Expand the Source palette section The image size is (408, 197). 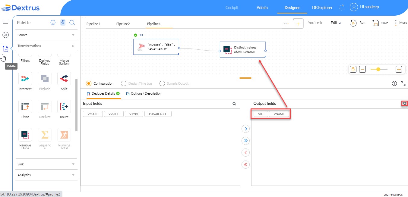[x=46, y=35]
